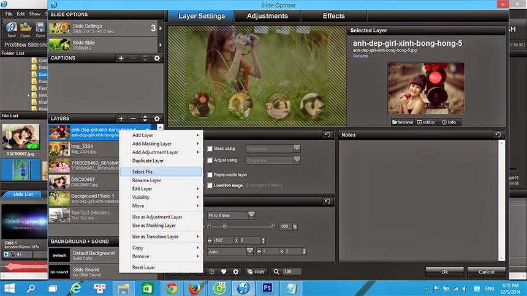This screenshot has width=527, height=296.
Task: Enable the Mask using checkbox
Action: point(210,149)
